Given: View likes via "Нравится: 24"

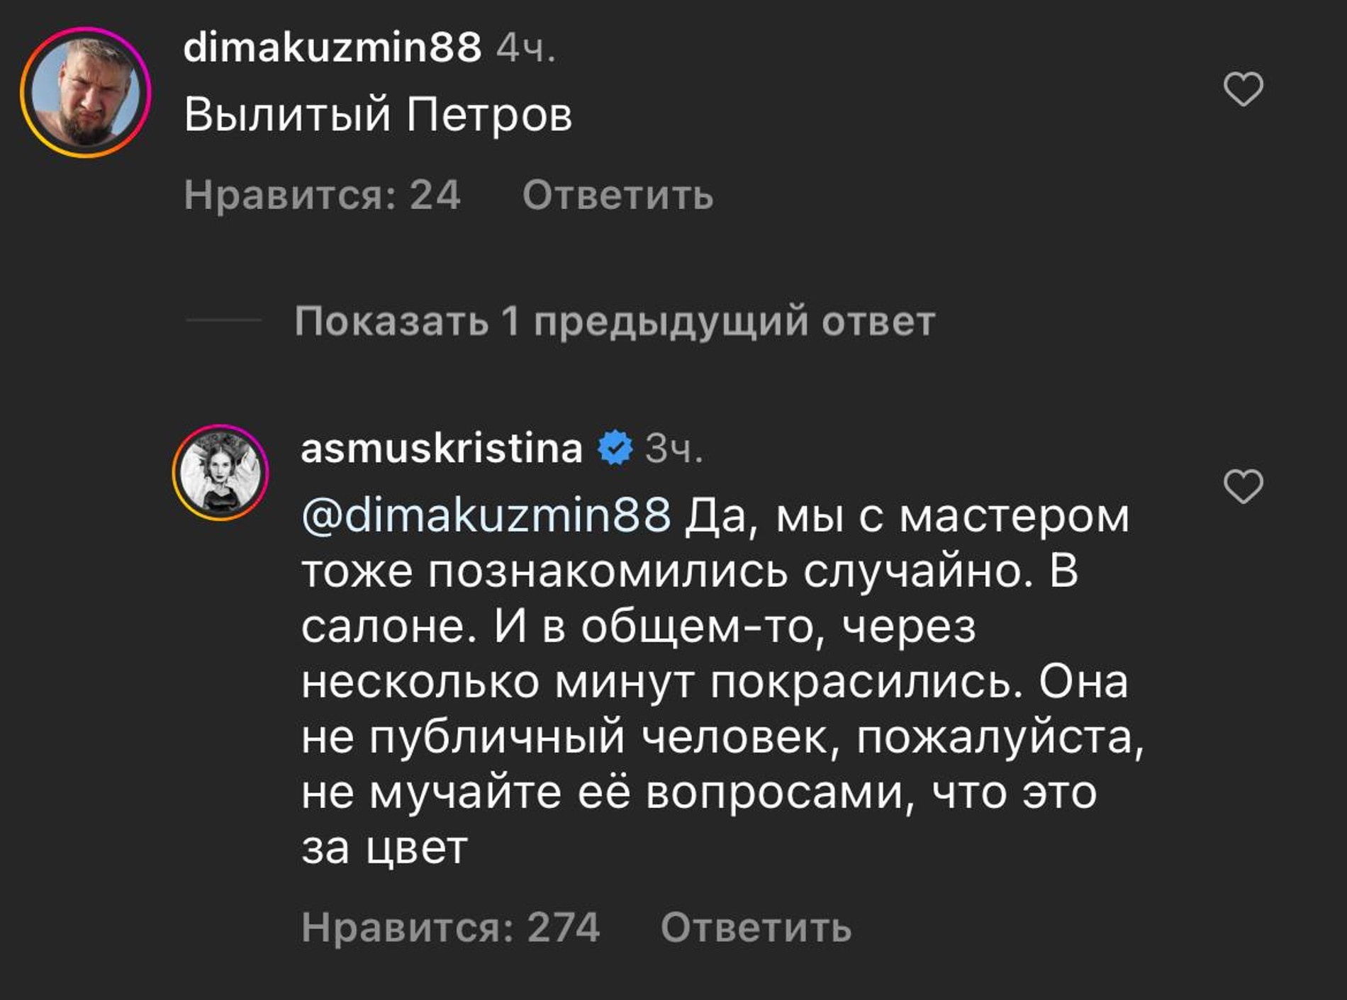Looking at the screenshot, I should pyautogui.click(x=322, y=195).
